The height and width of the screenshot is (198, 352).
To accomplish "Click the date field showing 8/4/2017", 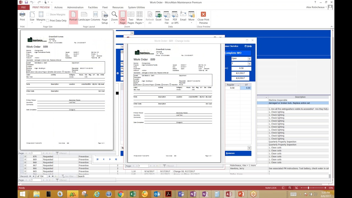I will (x=240, y=78).
